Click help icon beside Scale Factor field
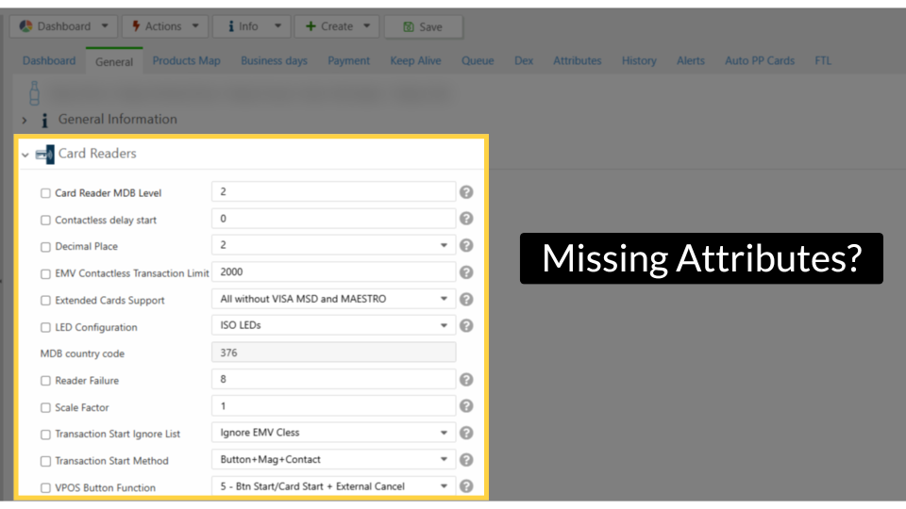 466,406
